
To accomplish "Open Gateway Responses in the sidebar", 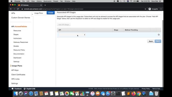I will pos(21,42).
